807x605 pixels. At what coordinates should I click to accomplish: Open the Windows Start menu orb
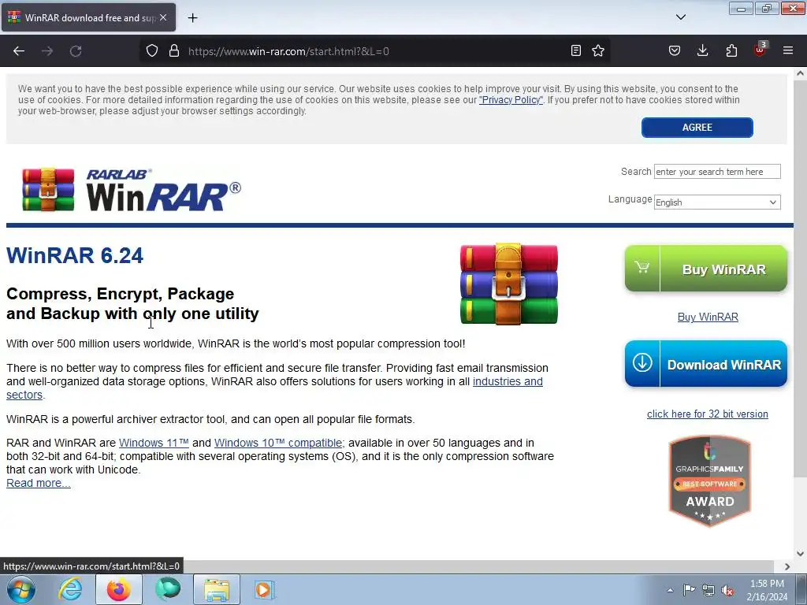click(21, 589)
